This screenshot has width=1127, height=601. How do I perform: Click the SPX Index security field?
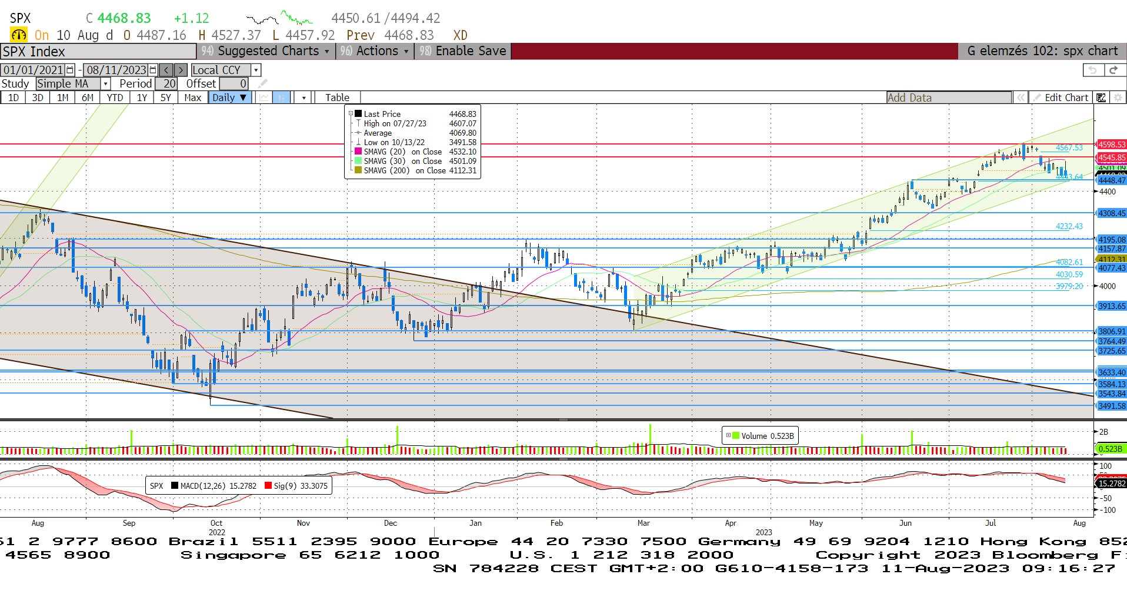[98, 52]
